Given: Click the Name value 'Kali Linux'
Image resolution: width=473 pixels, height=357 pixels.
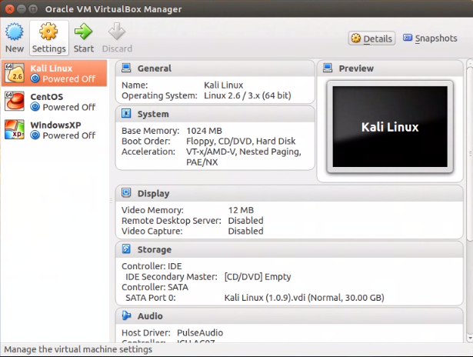Looking at the screenshot, I should tap(224, 85).
